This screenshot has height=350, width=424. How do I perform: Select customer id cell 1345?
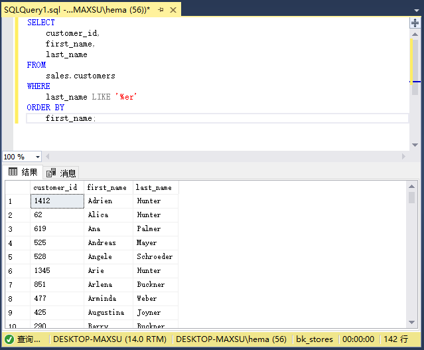click(x=57, y=271)
